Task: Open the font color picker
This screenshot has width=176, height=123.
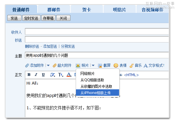Action: tap(69, 75)
